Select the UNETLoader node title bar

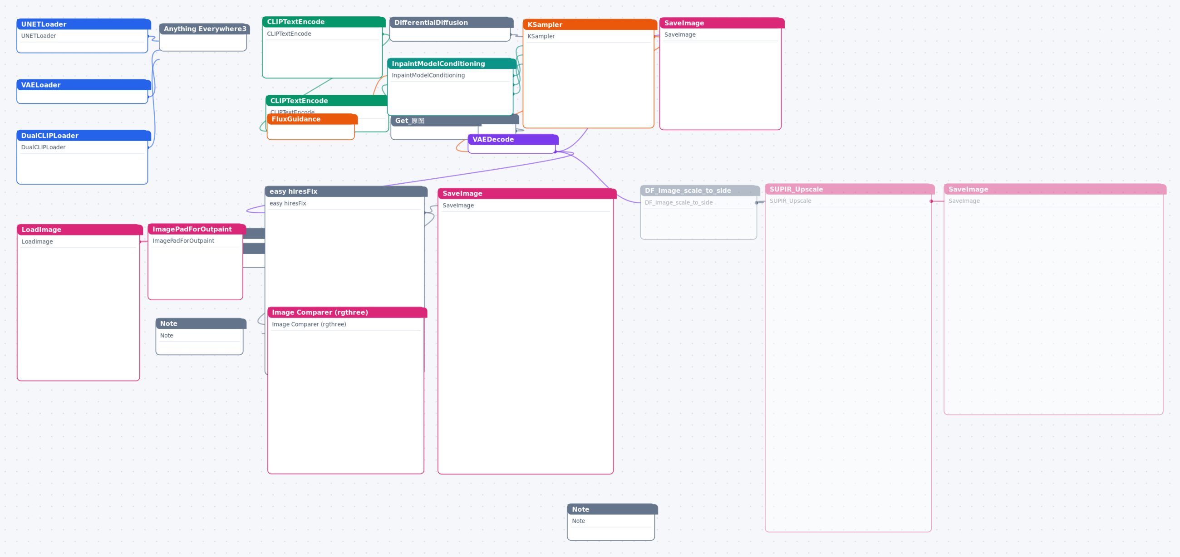(84, 24)
